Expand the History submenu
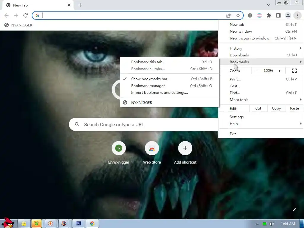 click(x=261, y=48)
